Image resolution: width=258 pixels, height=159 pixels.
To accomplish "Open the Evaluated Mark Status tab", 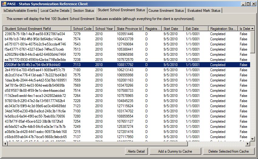I will pyautogui.click(x=204, y=11).
